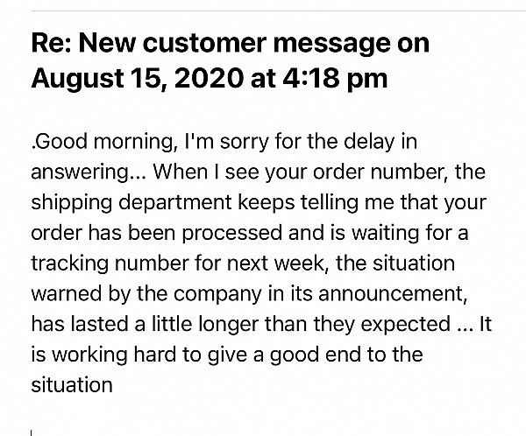Click the word "warned" in the message

pos(67,294)
